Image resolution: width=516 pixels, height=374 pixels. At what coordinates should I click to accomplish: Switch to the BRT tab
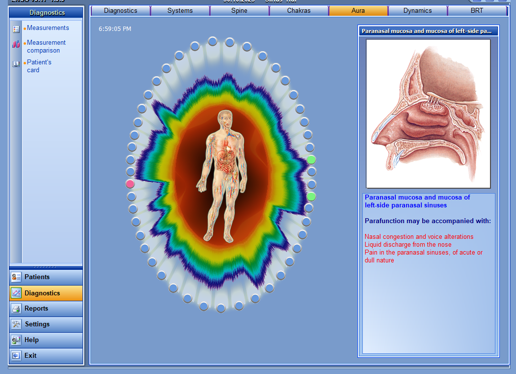click(477, 10)
